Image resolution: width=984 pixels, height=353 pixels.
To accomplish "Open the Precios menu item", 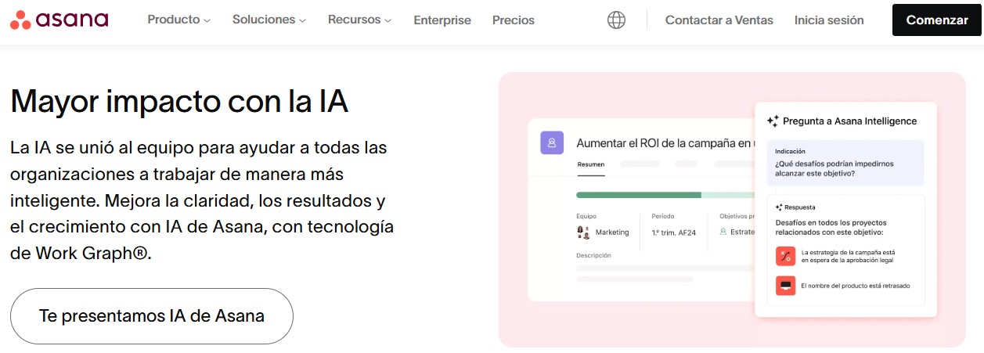I will tap(514, 20).
